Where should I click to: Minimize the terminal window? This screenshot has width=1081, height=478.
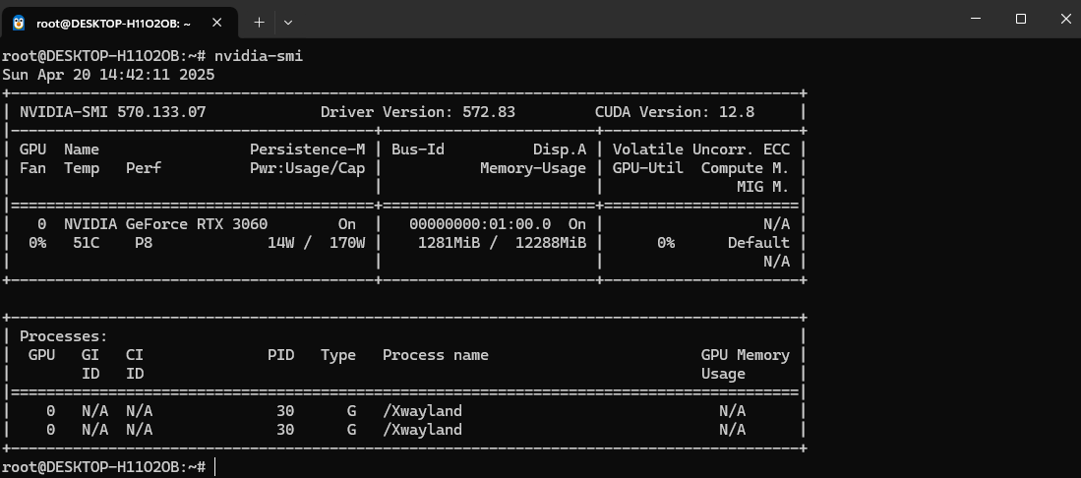976,20
